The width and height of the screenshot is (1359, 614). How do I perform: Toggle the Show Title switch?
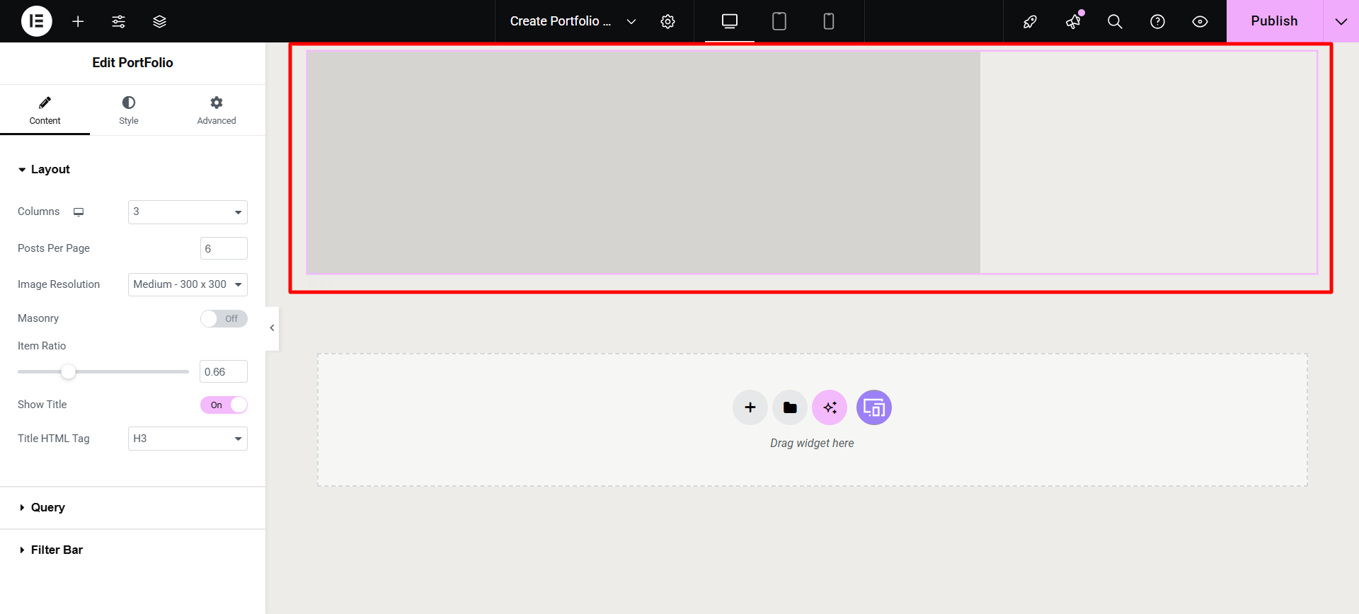(x=224, y=405)
